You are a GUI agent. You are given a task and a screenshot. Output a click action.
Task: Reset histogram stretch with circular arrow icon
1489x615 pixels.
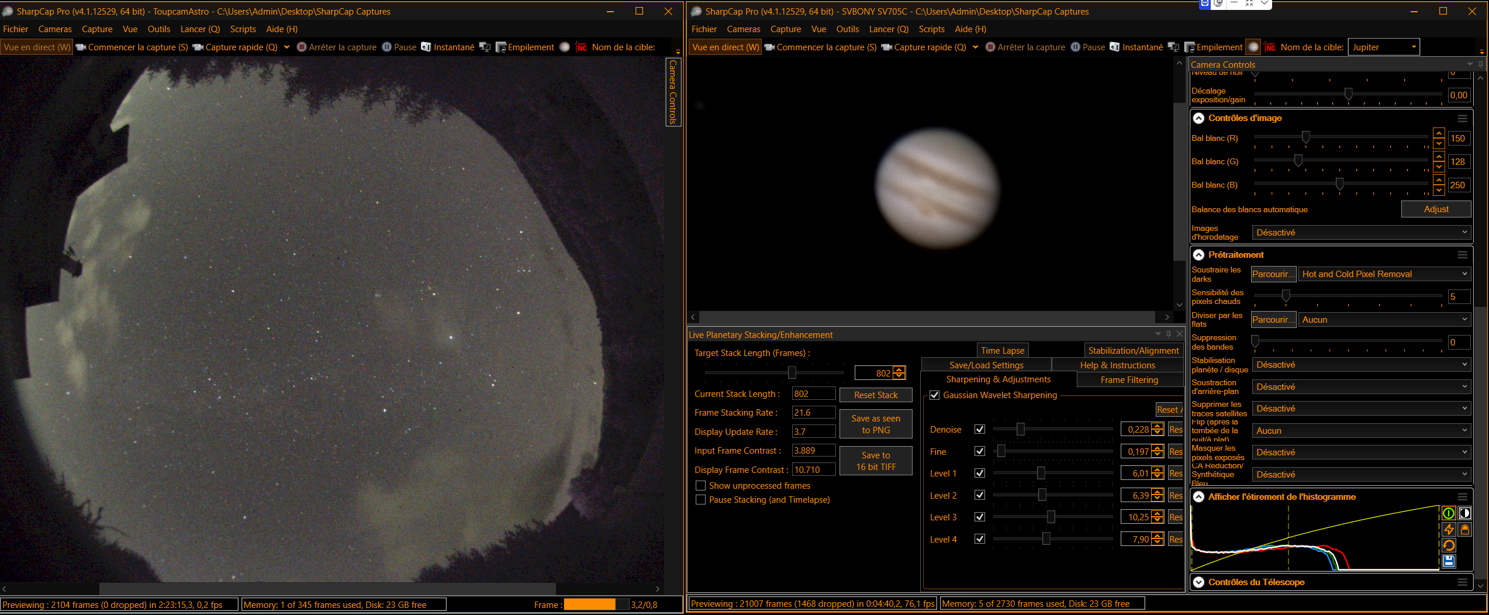(x=1449, y=545)
